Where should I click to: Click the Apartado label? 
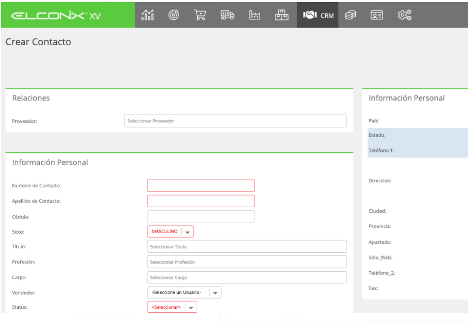point(380,242)
